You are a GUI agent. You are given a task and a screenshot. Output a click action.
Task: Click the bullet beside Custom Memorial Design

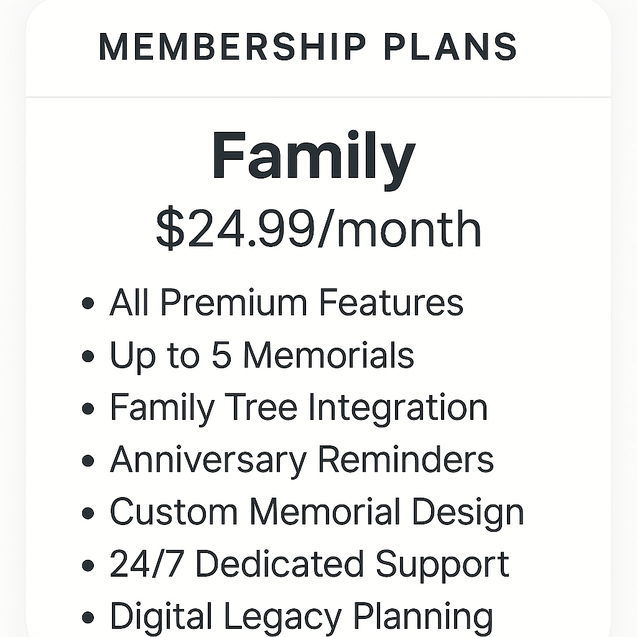(x=88, y=514)
